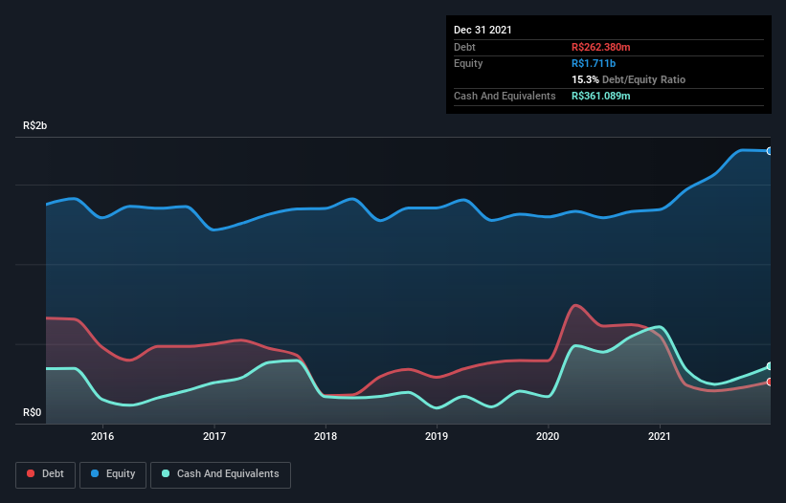The height and width of the screenshot is (503, 786).
Task: Toggle the Equity legend button
Action: point(113,474)
